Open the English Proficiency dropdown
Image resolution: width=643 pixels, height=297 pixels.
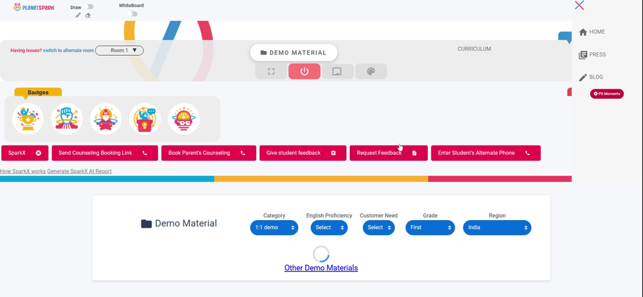coord(329,228)
